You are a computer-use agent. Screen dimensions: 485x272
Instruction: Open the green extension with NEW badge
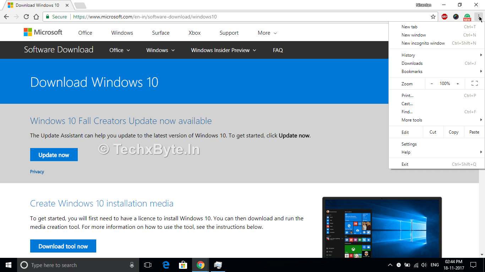[x=467, y=17]
